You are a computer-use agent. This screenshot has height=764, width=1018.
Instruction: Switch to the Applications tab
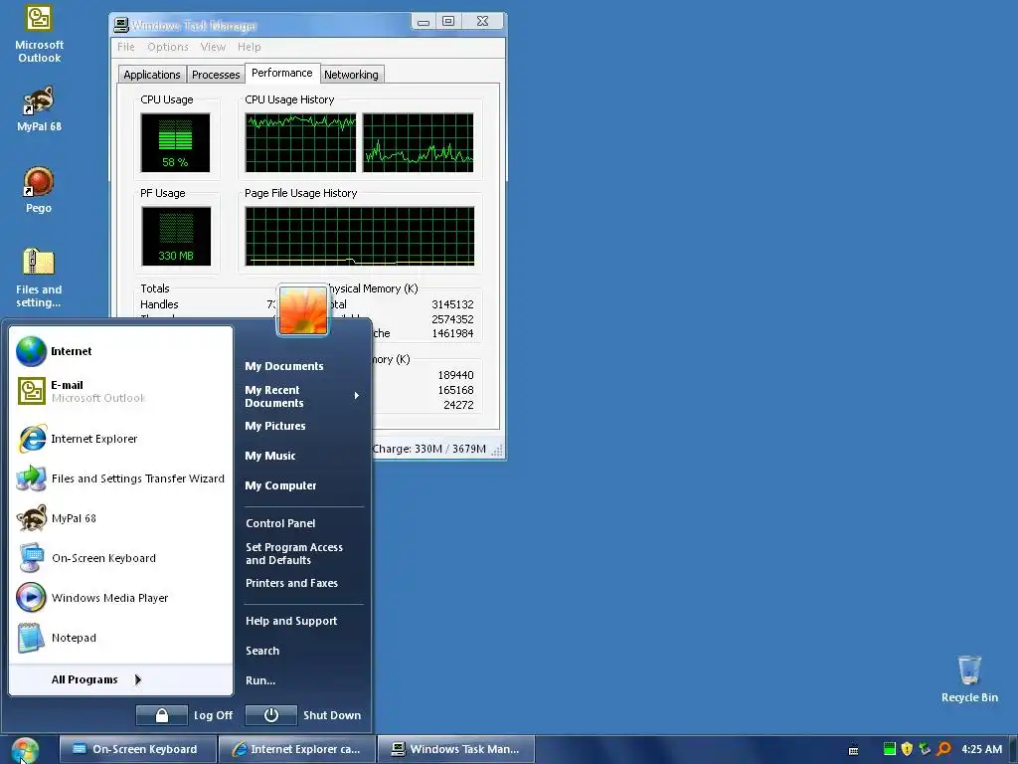152,75
